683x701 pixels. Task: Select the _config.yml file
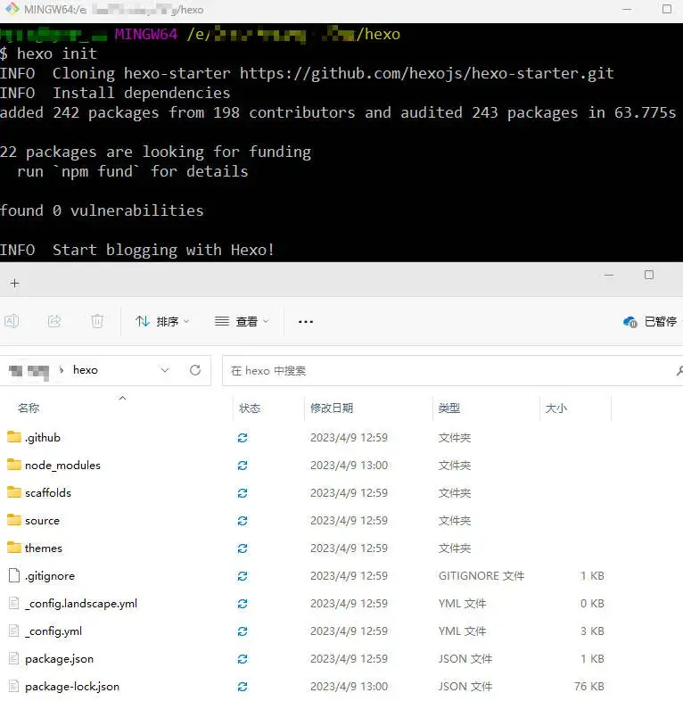click(53, 631)
